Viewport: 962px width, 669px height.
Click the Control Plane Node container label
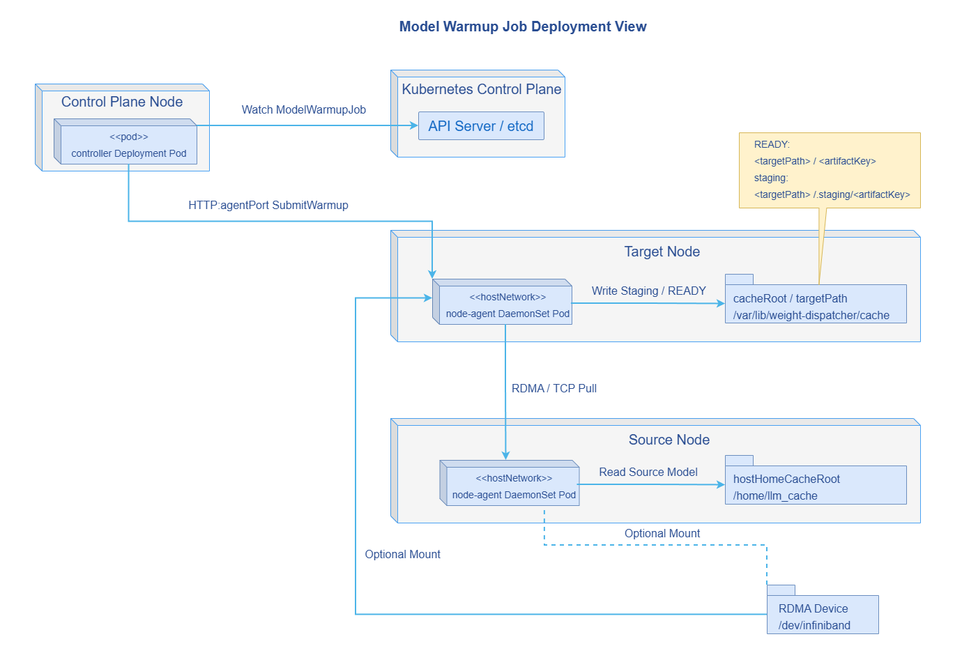(122, 102)
